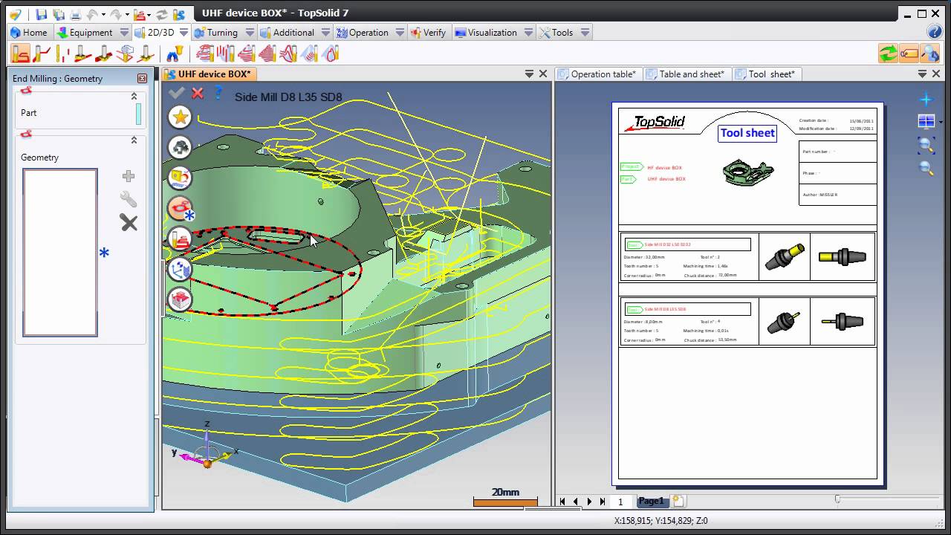Click the window layout icon in Tool sheet view
Viewport: 951px width, 535px height.
click(x=926, y=121)
